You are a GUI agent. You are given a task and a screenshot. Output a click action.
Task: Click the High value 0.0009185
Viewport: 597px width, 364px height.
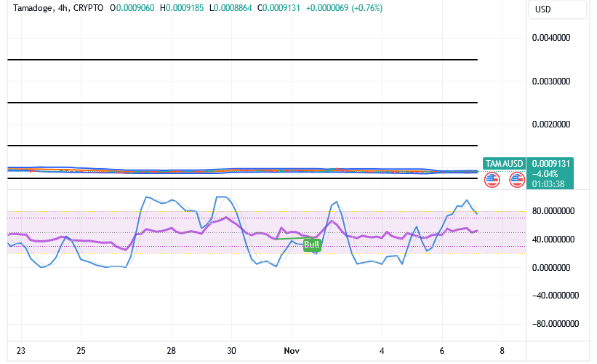tap(185, 8)
